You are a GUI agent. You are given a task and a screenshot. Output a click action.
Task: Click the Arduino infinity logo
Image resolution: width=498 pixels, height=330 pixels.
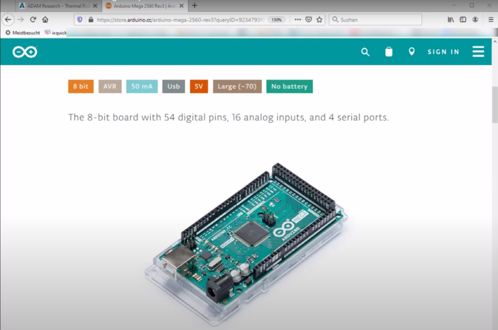tap(25, 52)
